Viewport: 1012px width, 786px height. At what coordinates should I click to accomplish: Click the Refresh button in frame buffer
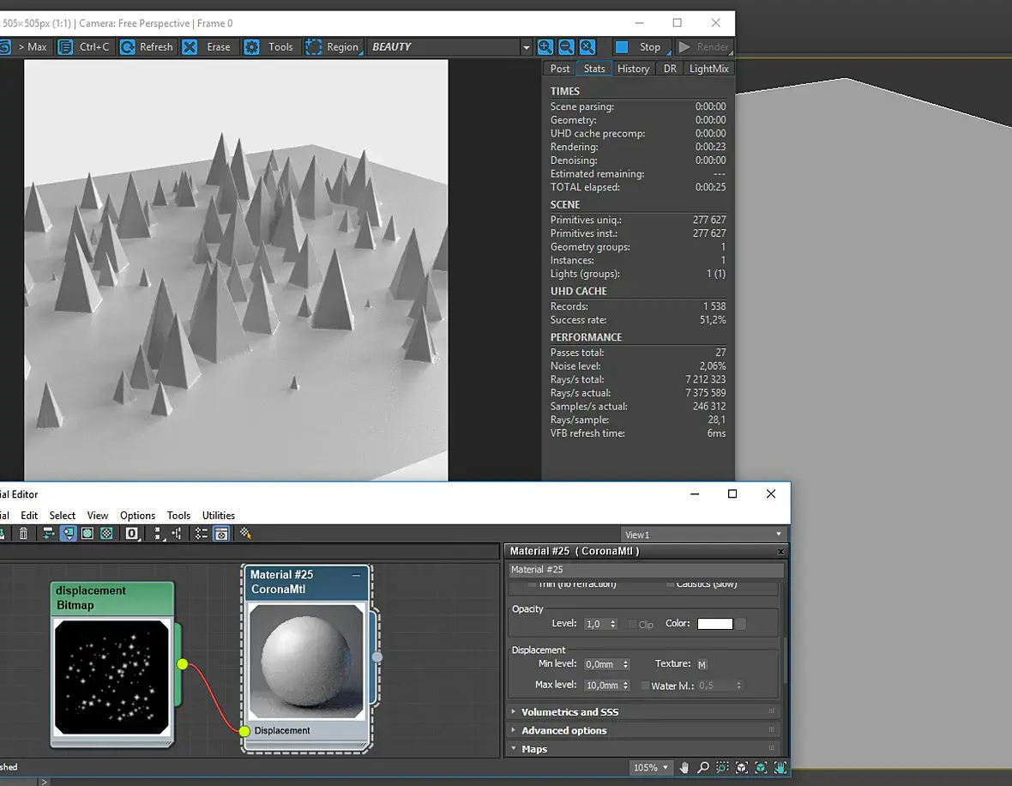coord(147,47)
